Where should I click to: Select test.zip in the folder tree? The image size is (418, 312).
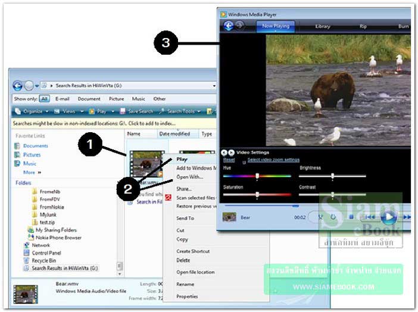click(x=47, y=223)
